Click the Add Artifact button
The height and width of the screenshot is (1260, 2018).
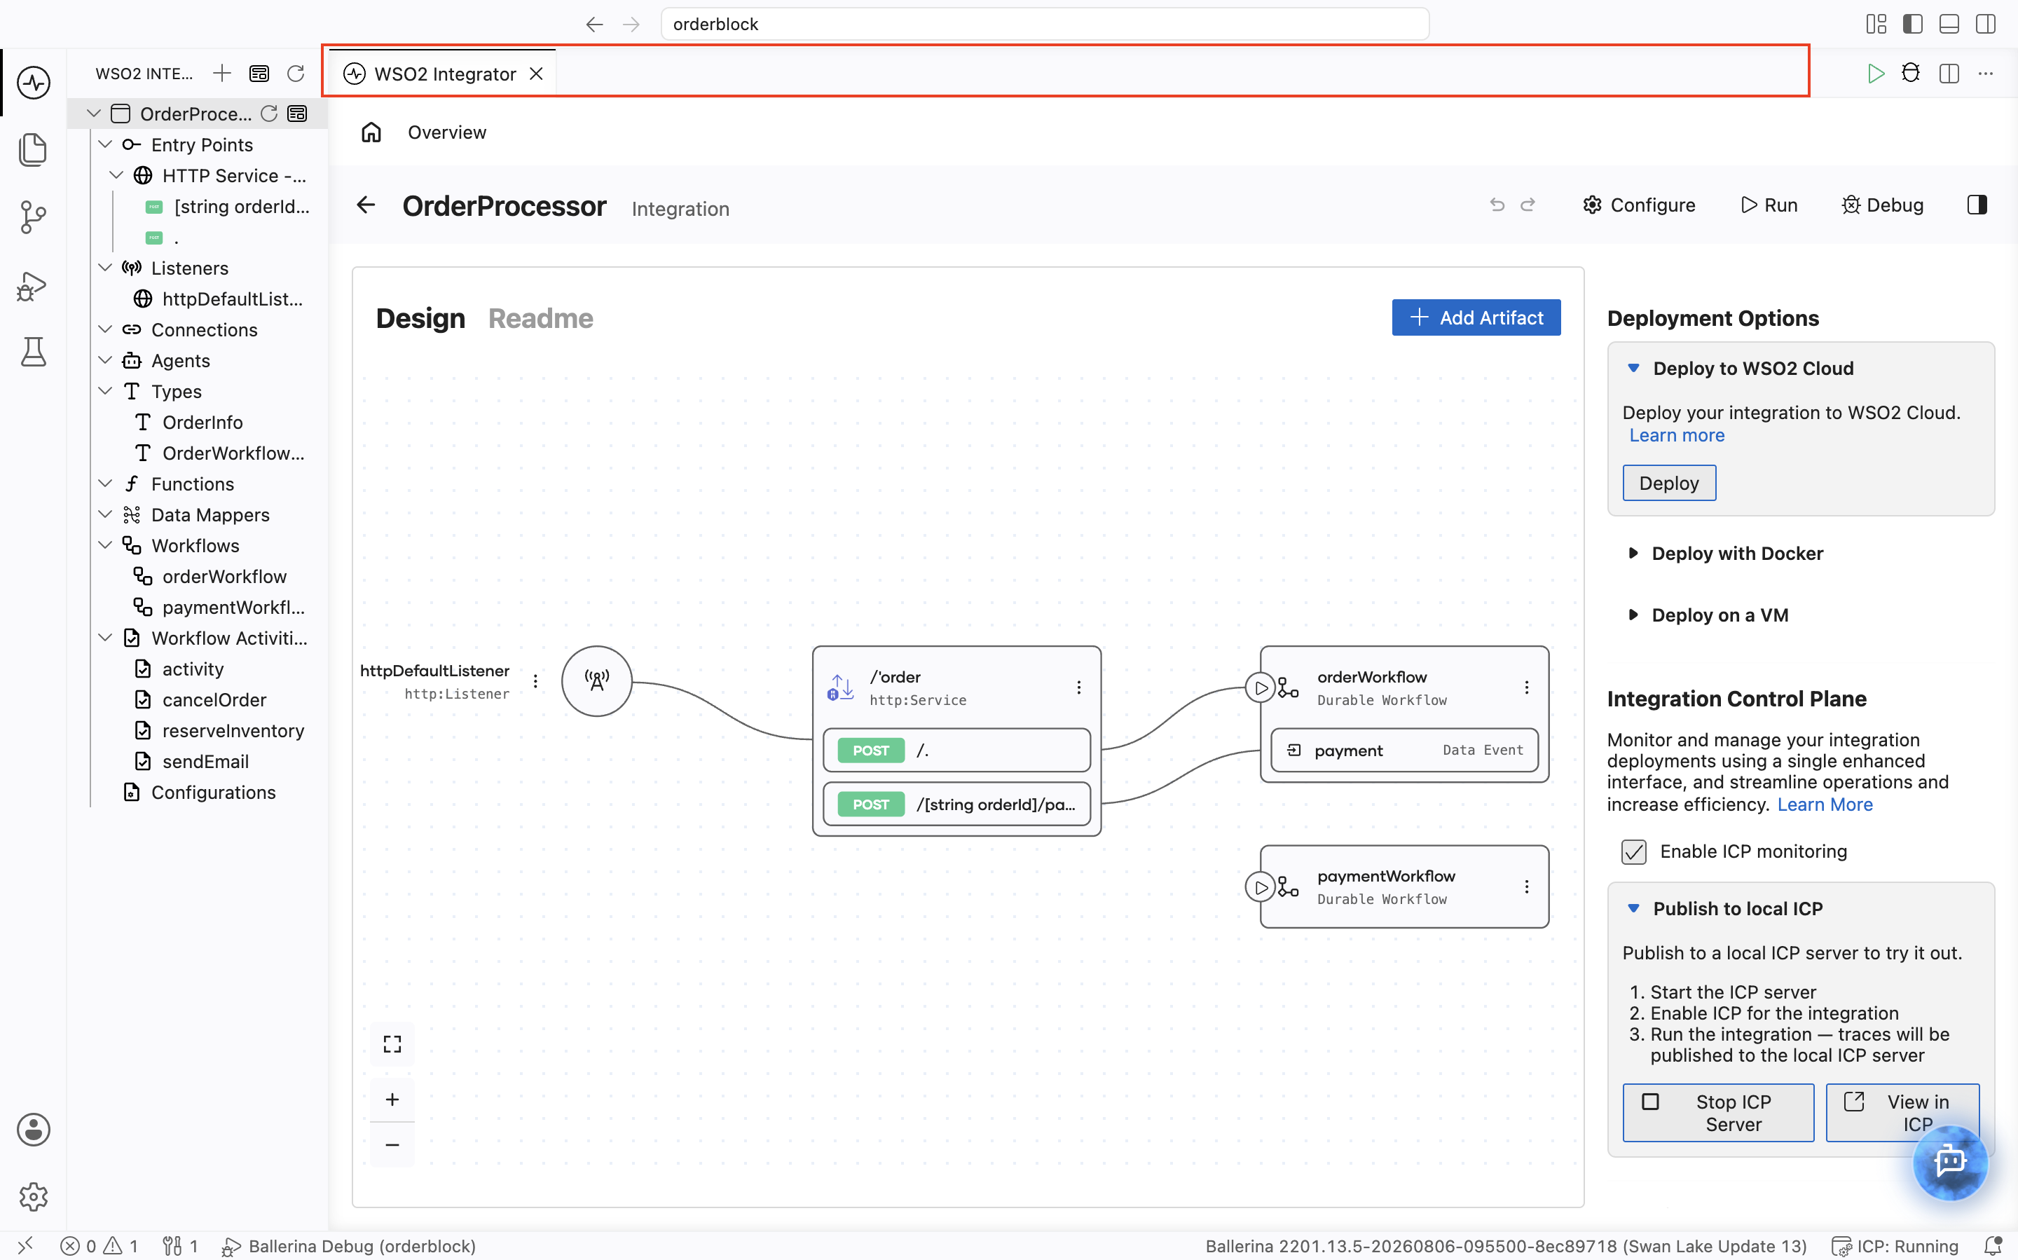(x=1476, y=317)
